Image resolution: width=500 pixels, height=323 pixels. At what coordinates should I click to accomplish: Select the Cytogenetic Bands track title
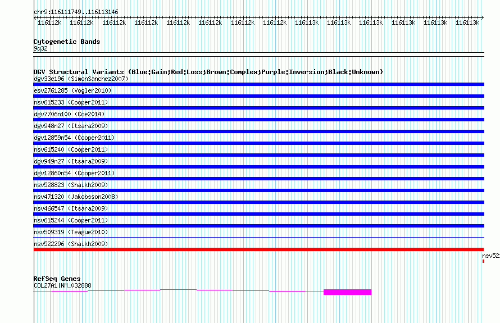67,42
